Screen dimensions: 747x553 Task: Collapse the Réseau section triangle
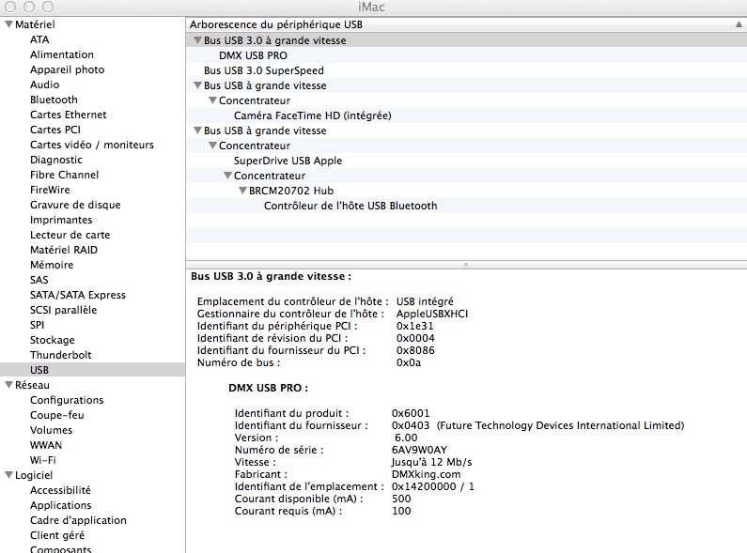point(8,385)
